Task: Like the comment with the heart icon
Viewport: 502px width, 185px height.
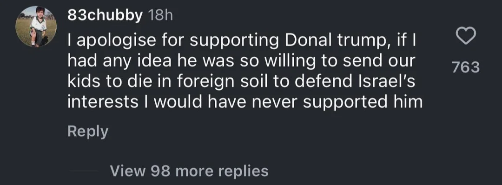Action: [x=465, y=36]
